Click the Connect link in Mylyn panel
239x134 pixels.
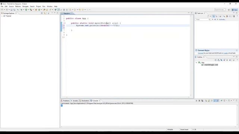coord(201,53)
